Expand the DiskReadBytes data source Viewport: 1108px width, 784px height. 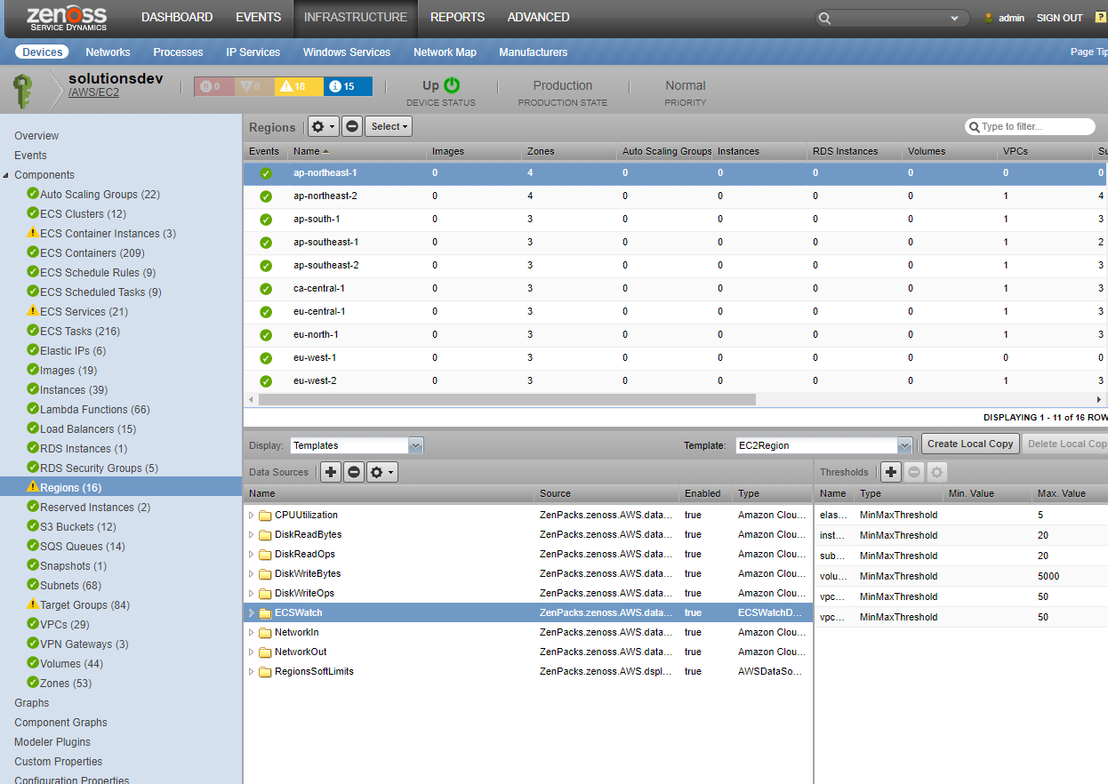click(x=252, y=535)
